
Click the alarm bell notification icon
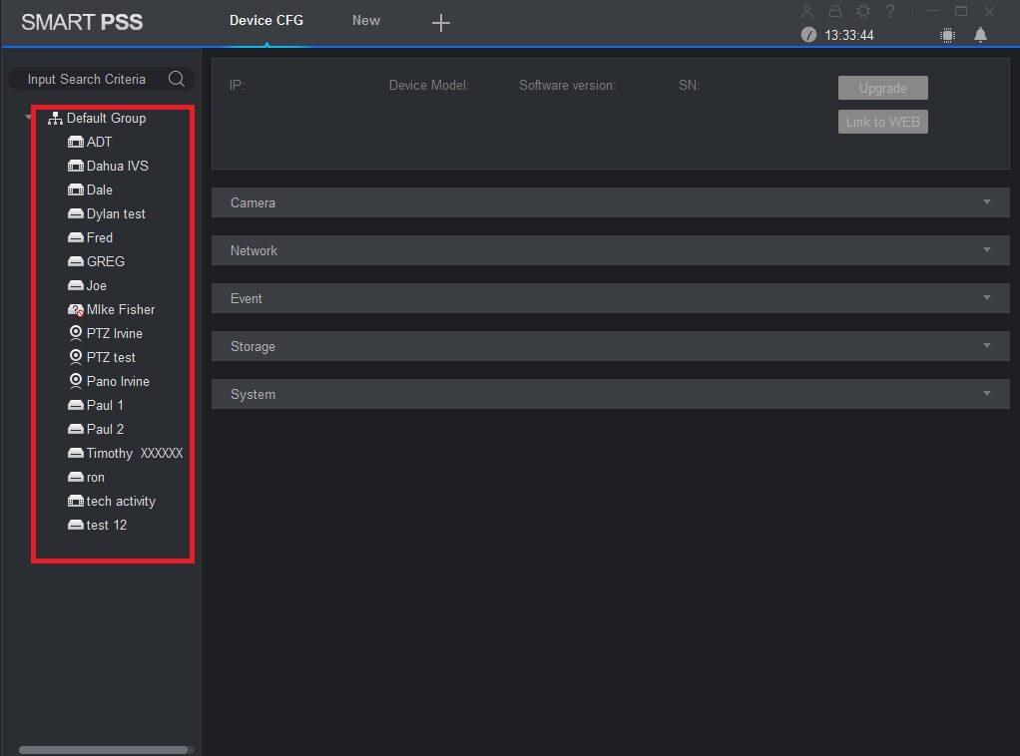coord(980,35)
